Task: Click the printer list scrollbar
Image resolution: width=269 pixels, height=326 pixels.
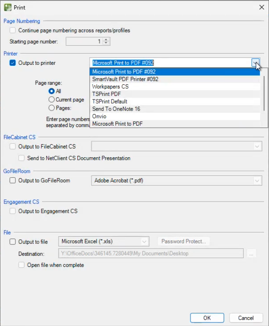Action: tap(264, 94)
